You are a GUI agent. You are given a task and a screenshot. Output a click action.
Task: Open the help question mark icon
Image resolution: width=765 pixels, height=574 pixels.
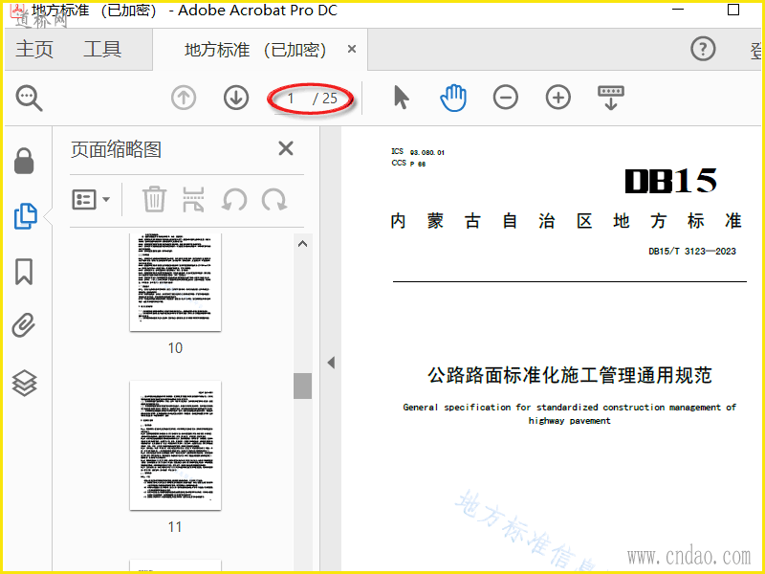click(703, 49)
